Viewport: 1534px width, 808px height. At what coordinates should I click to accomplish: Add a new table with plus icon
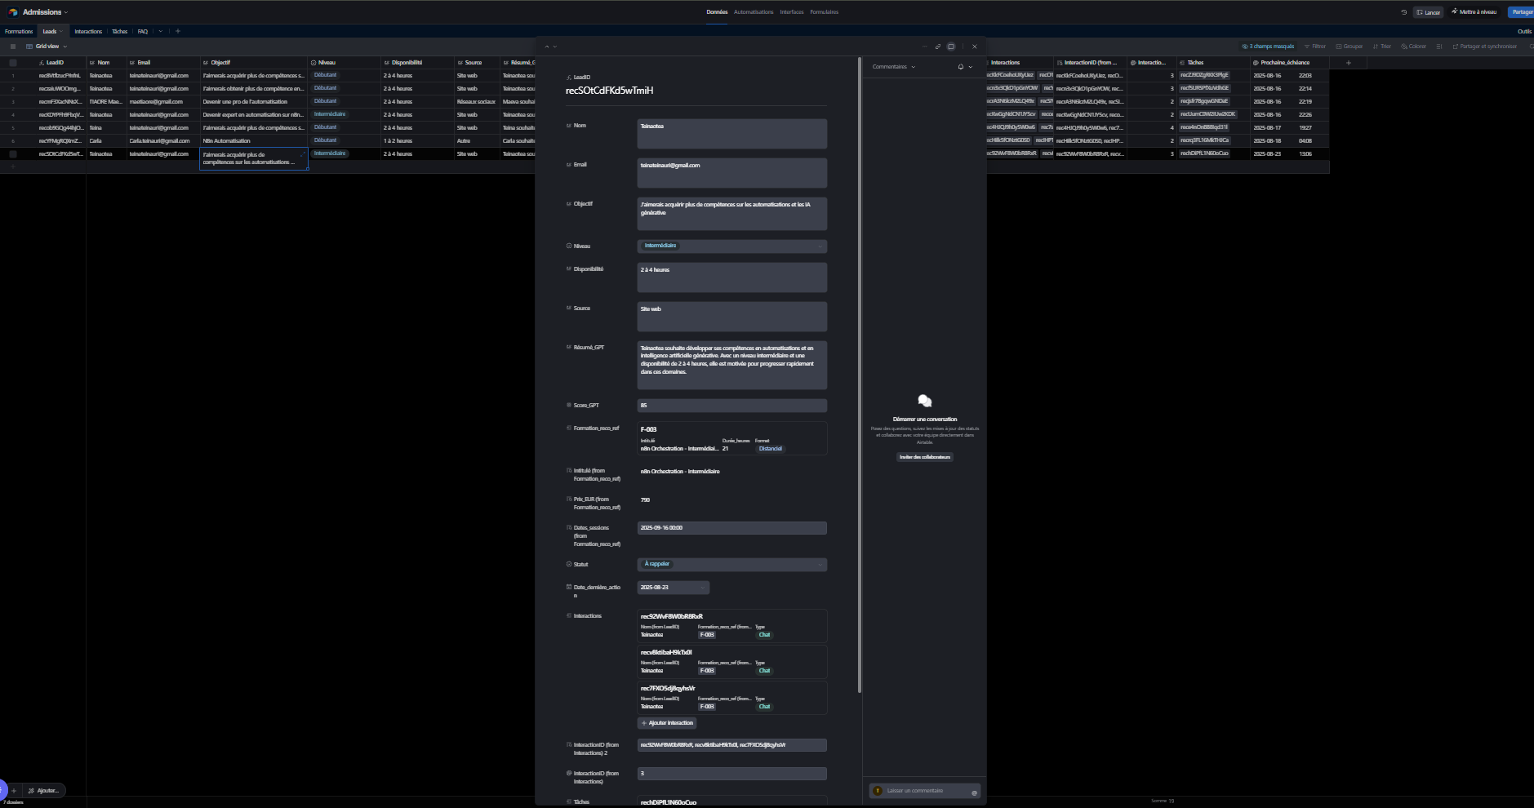(178, 31)
